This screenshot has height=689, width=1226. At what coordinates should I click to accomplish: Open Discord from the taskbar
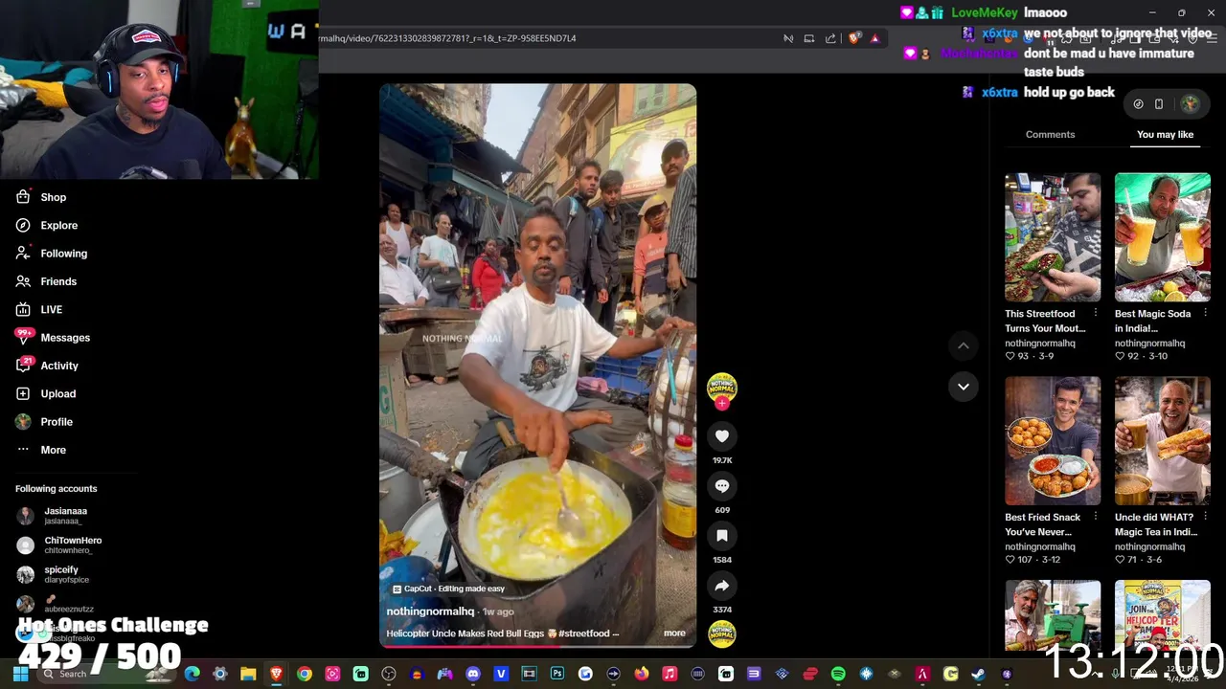[473, 674]
